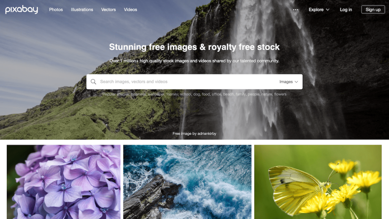Open the Images search type dropdown
The width and height of the screenshot is (389, 219).
289,82
